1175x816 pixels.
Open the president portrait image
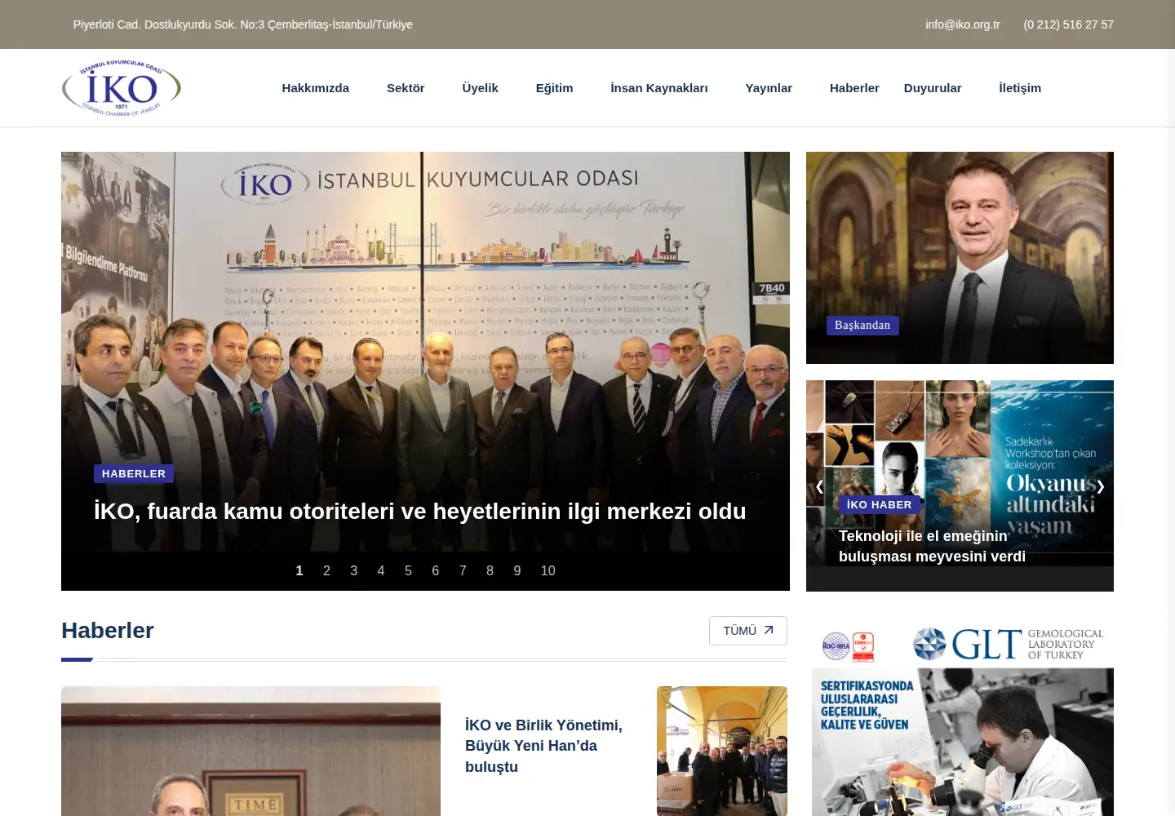pyautogui.click(x=960, y=258)
